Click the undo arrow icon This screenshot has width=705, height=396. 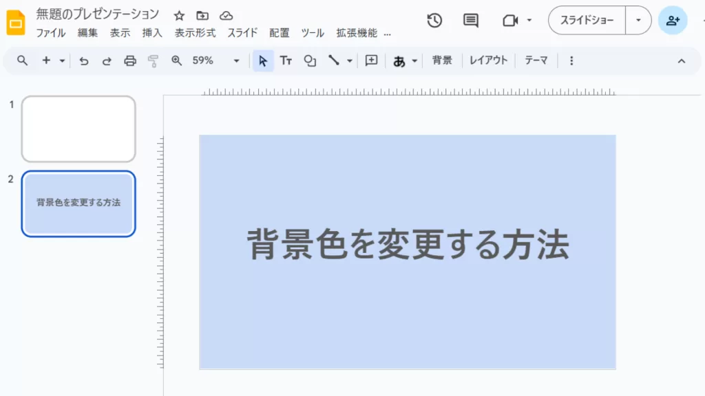click(84, 60)
